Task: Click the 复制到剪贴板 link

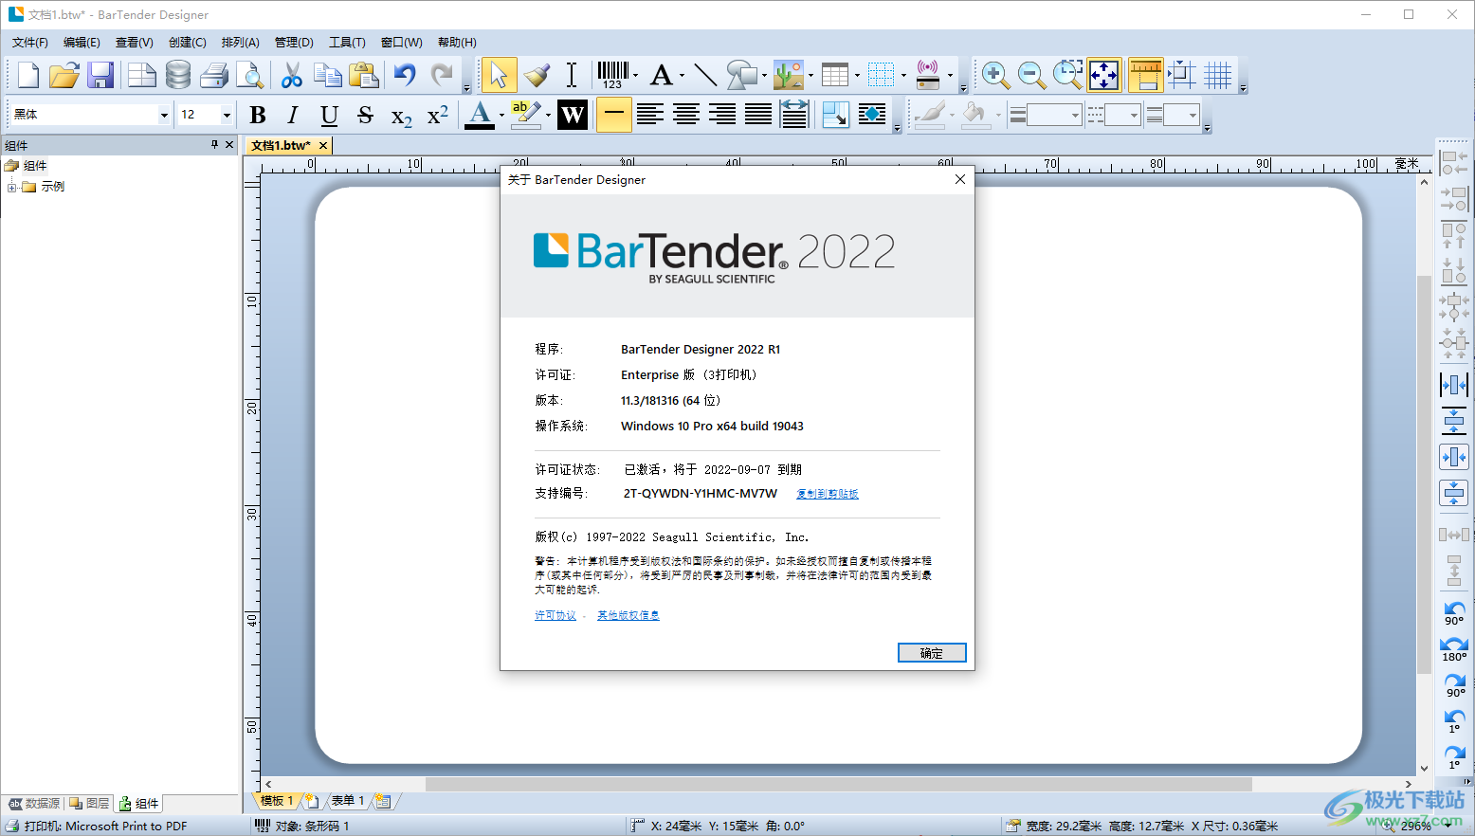Action: (827, 494)
